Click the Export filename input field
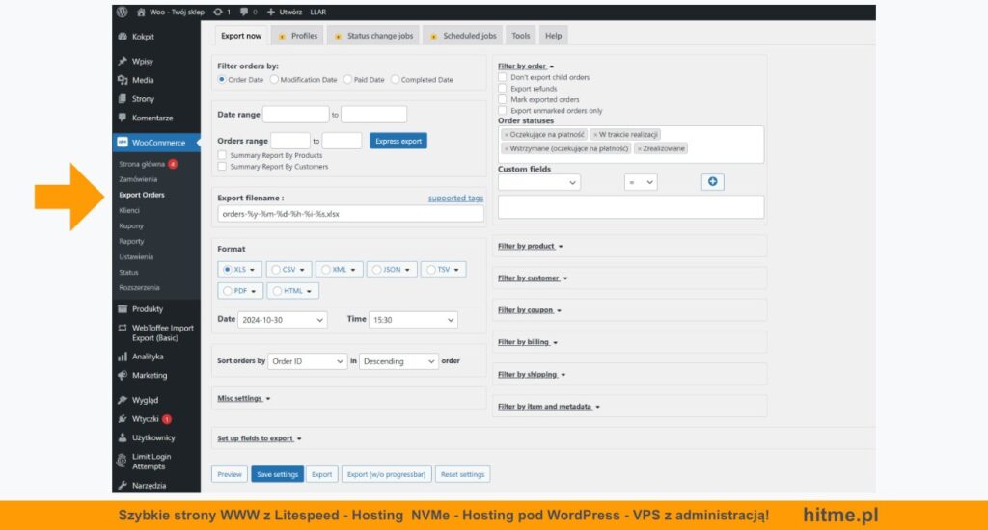The image size is (988, 530). pyautogui.click(x=350, y=214)
